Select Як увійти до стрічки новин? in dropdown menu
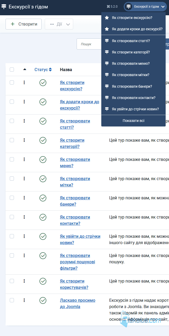The image size is (169, 336). point(133,109)
